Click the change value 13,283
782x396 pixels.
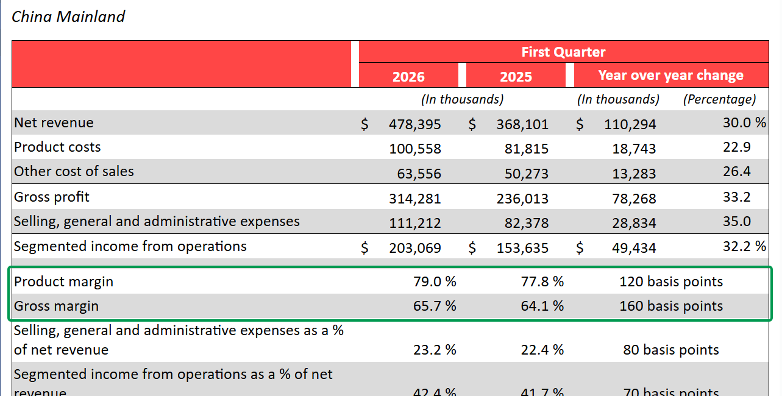634,173
